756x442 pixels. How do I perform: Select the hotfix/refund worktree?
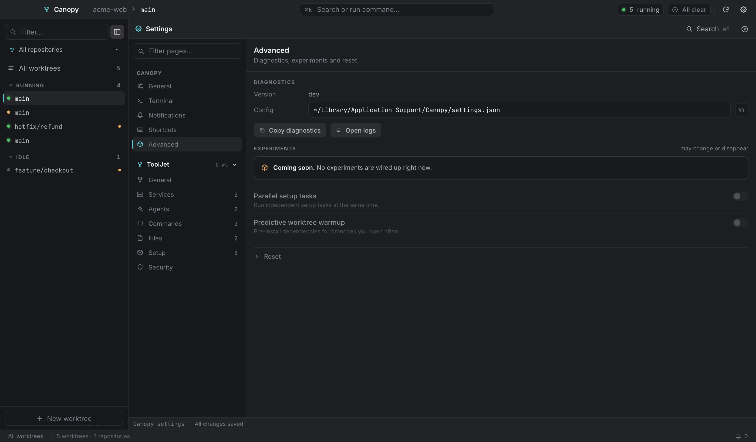point(64,126)
